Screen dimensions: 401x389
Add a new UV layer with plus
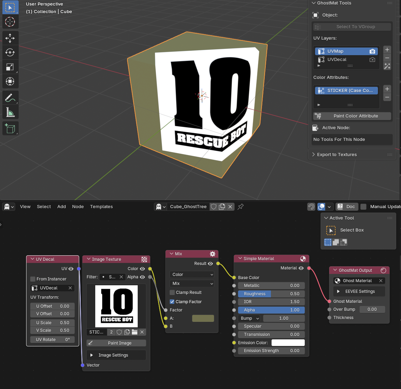[387, 50]
